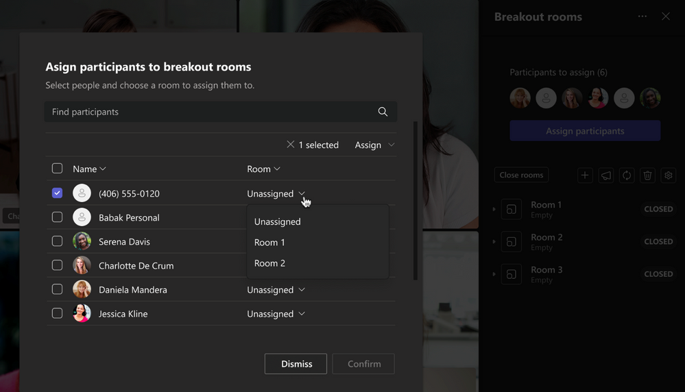Clear selection with the X icon
Viewport: 685px width, 392px height.
(291, 145)
